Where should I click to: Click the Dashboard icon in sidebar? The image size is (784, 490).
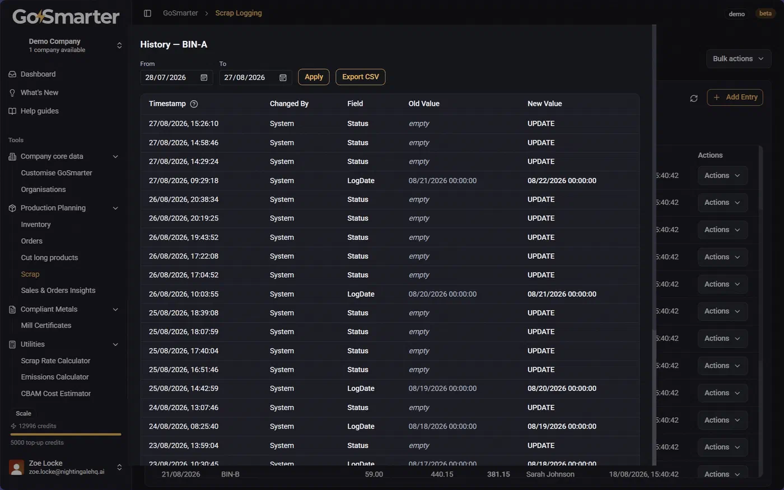(x=12, y=74)
